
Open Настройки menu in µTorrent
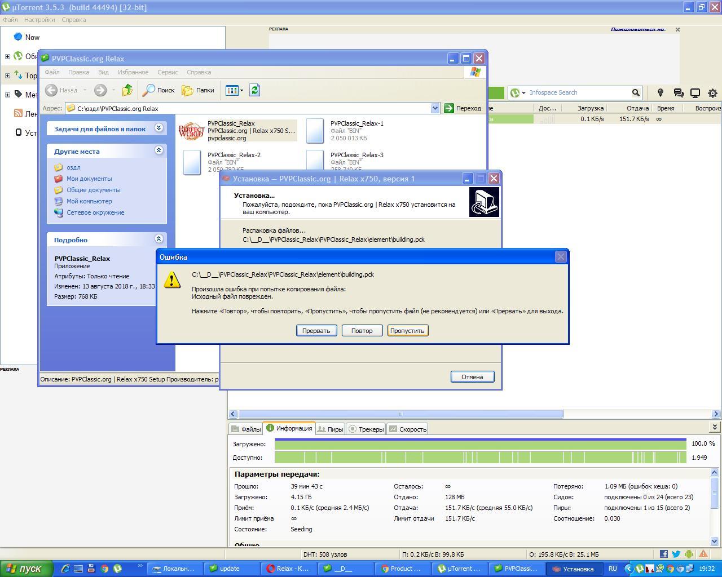pyautogui.click(x=39, y=20)
